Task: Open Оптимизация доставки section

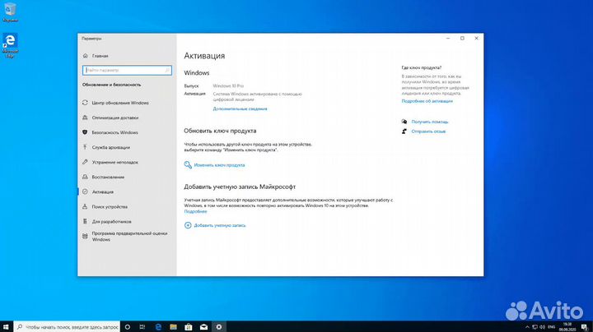Action: [x=115, y=118]
